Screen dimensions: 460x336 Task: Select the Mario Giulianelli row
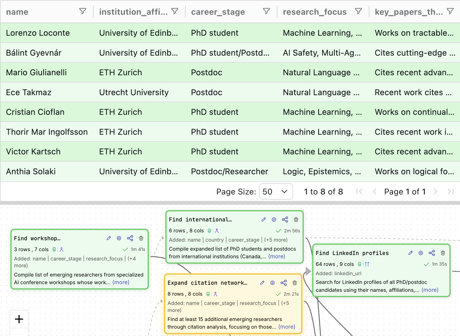[36, 73]
